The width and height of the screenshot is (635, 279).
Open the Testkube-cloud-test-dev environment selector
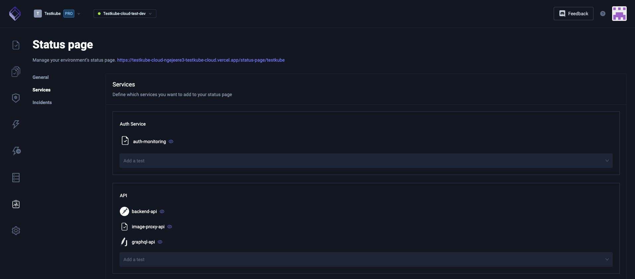pyautogui.click(x=125, y=14)
